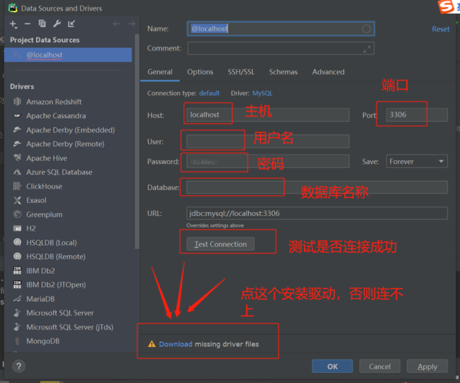This screenshot has width=460, height=383.
Task: Select HSQLDB (Local) driver
Action: tap(51, 243)
